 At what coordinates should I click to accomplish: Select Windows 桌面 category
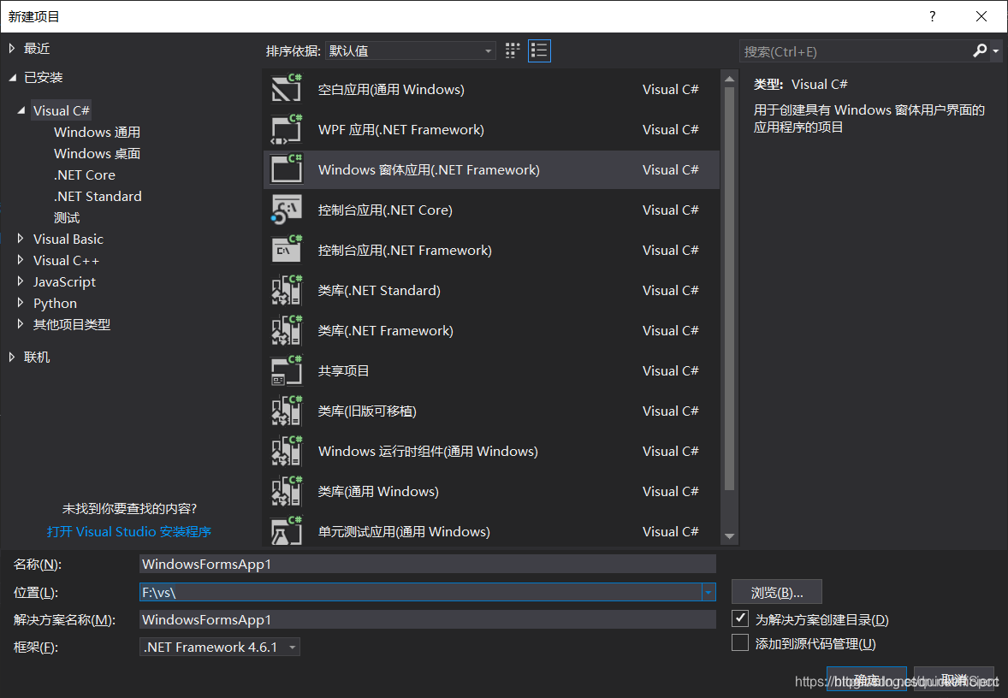(97, 154)
